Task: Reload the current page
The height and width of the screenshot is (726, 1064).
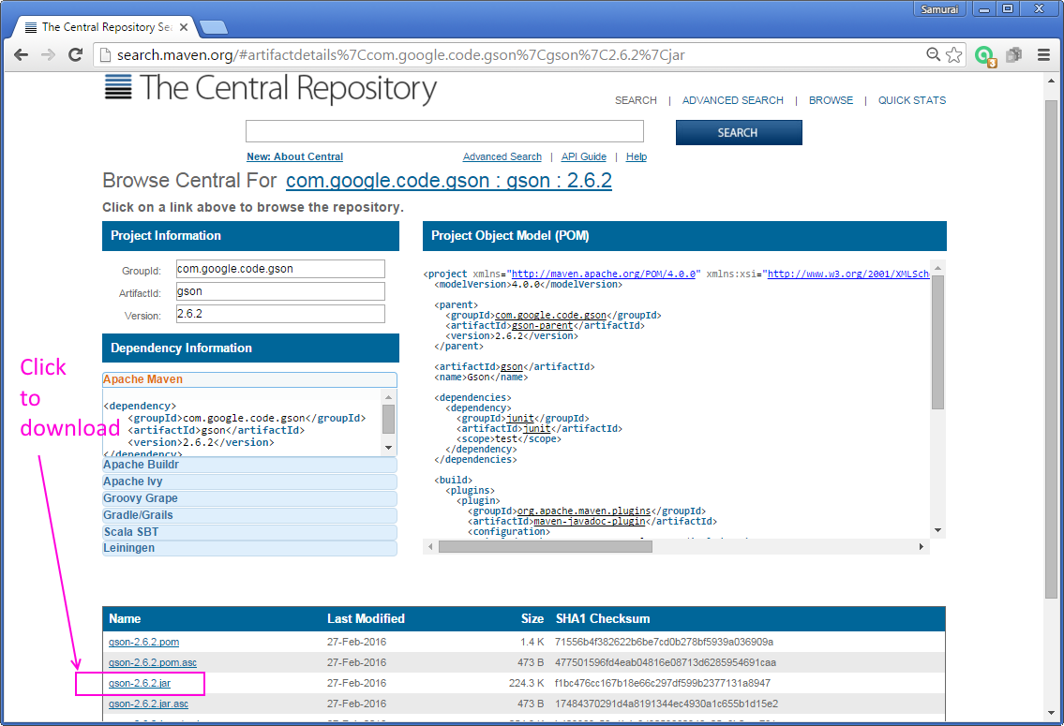Action: 75,55
